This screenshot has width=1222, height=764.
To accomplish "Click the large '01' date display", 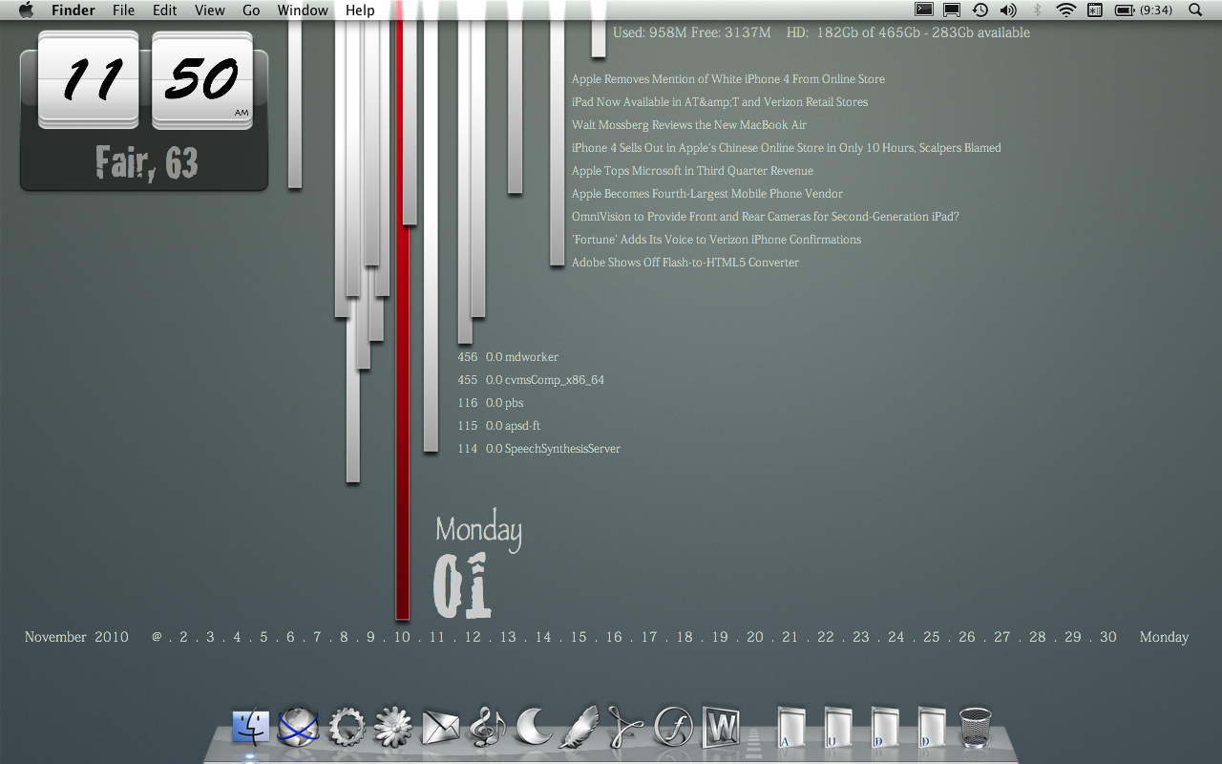I will [x=462, y=585].
